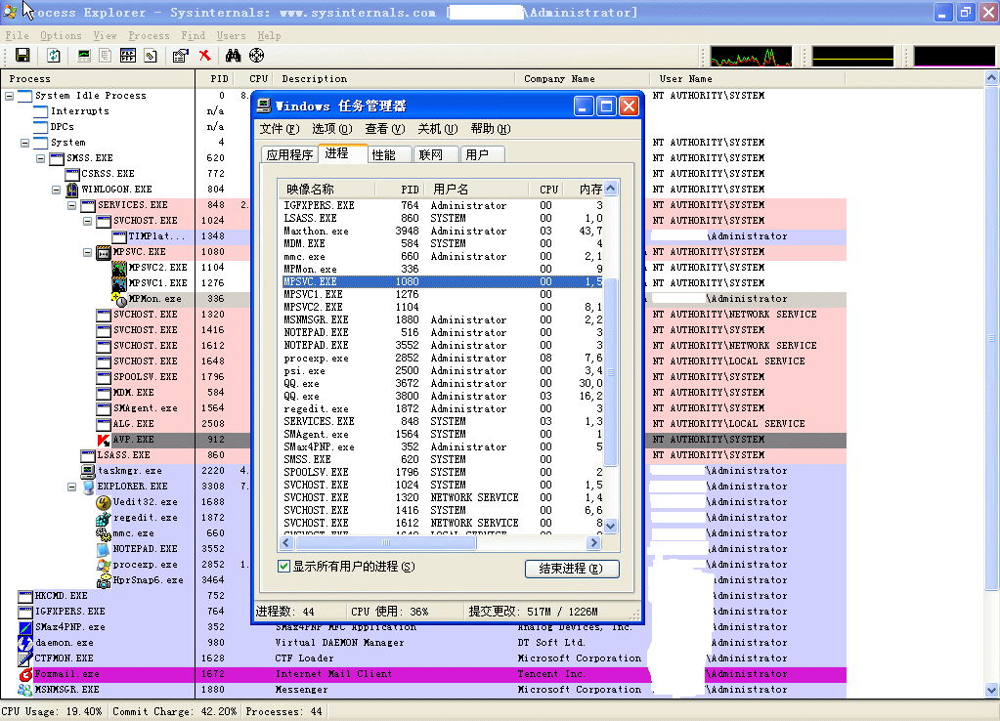Sort Process Explorer by Description column header
This screenshot has height=721, width=1000.
point(394,79)
